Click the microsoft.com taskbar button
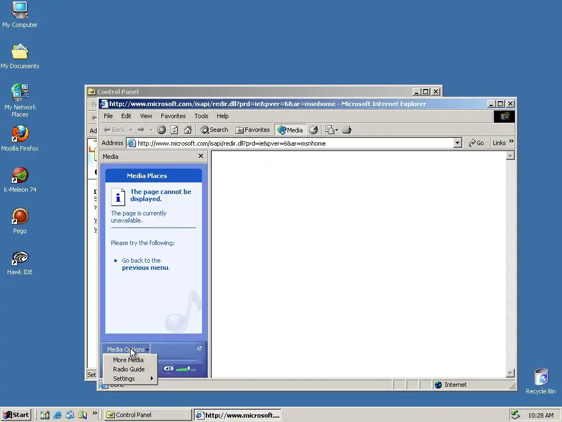 click(x=238, y=415)
